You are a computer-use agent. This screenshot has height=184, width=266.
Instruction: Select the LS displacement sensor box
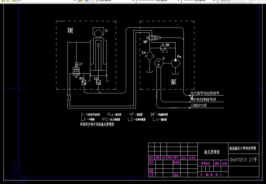pyautogui.click(x=98, y=82)
